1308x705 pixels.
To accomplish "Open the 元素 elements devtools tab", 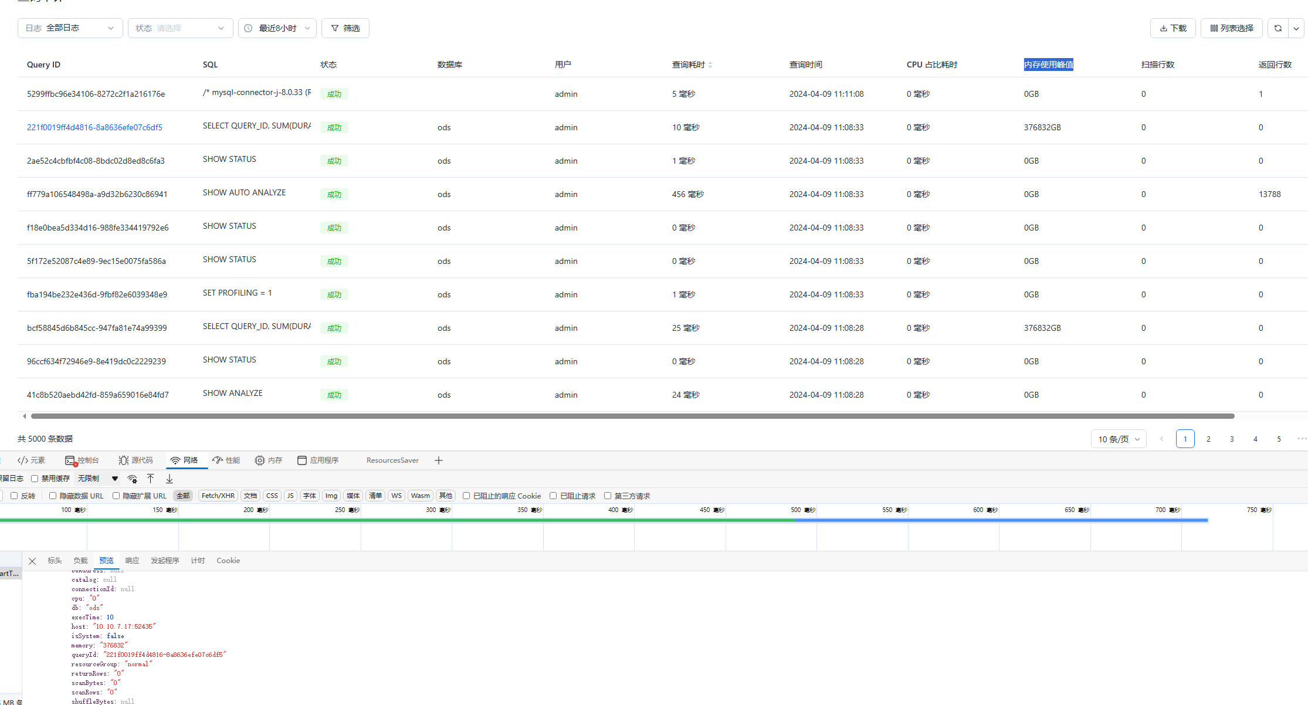I will coord(32,460).
